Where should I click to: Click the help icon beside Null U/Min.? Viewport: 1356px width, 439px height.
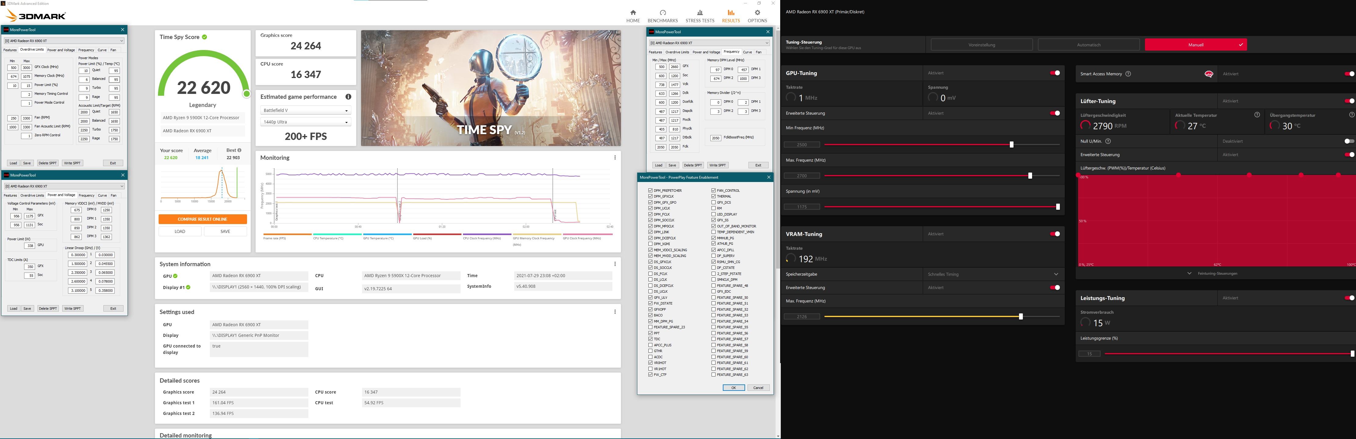coord(1108,141)
